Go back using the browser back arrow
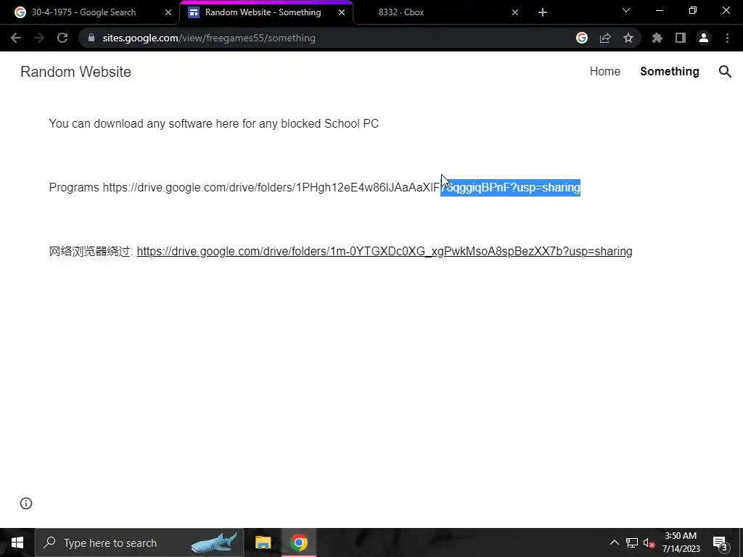The image size is (743, 557). 16,38
